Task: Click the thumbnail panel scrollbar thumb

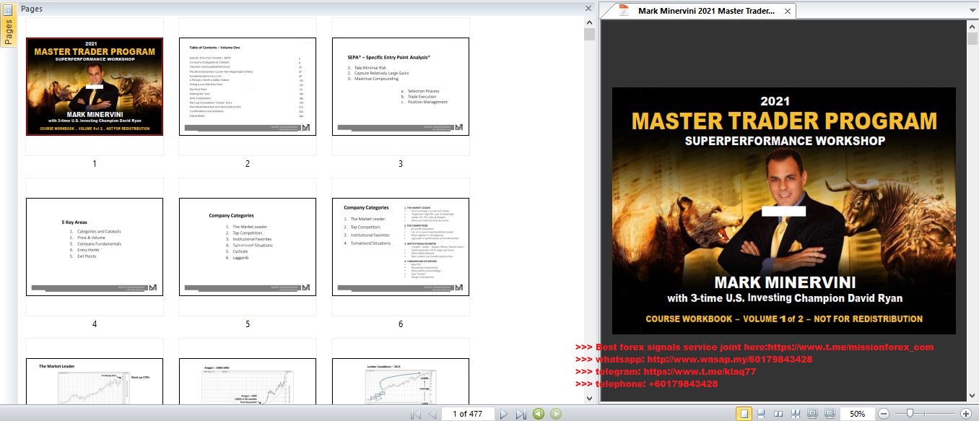Action: (x=589, y=35)
